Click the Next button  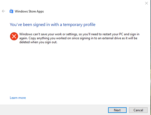click(117, 110)
